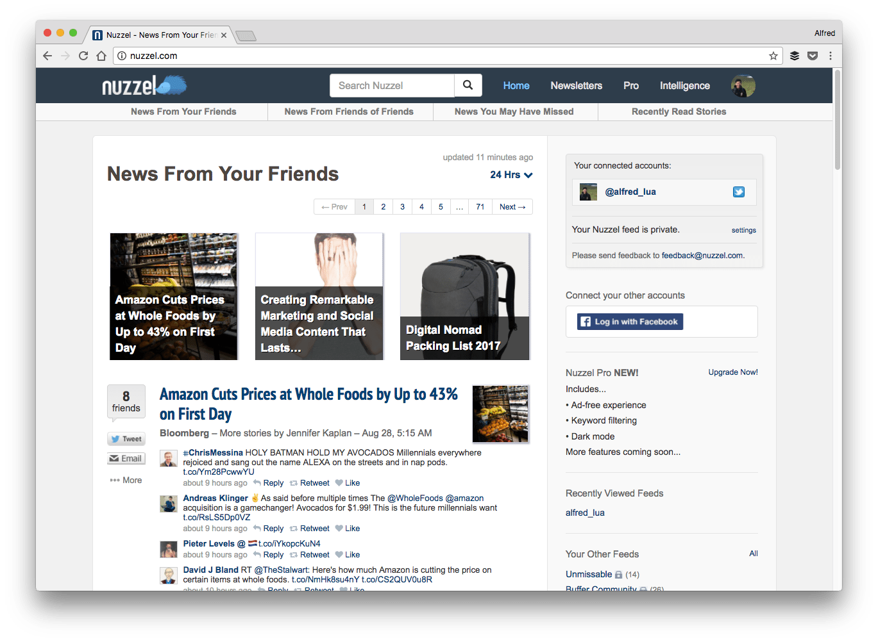Go to Newsletters in top navigation

tap(576, 85)
